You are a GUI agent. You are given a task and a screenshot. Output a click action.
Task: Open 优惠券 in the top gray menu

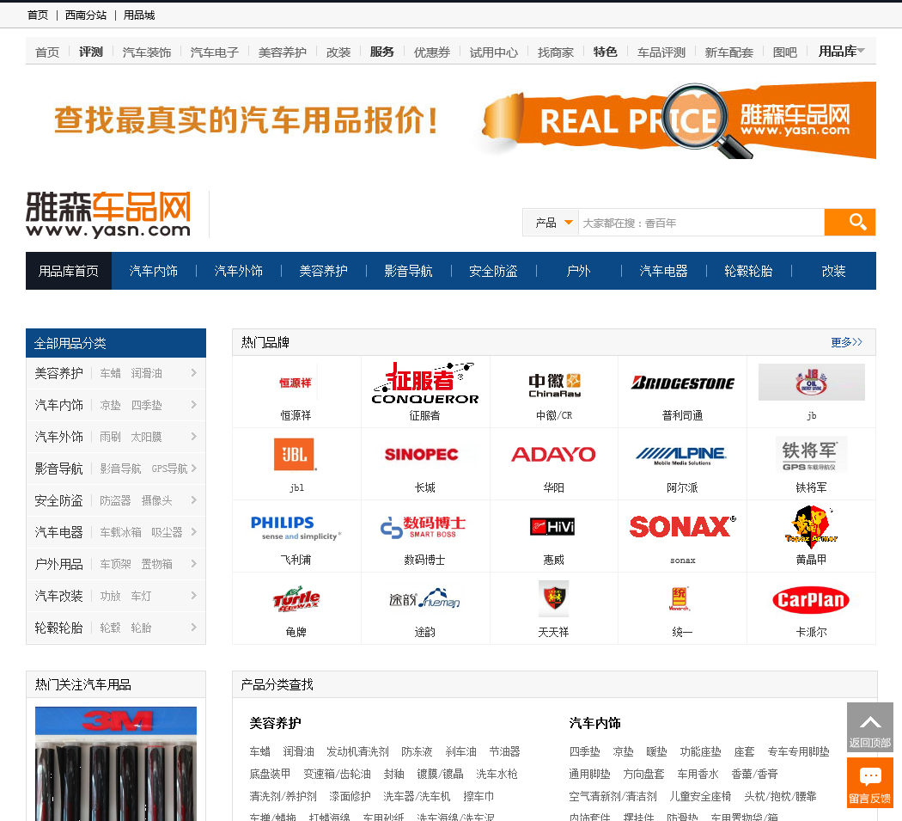coord(432,52)
